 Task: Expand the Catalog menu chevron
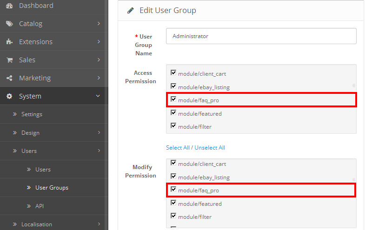(99, 24)
